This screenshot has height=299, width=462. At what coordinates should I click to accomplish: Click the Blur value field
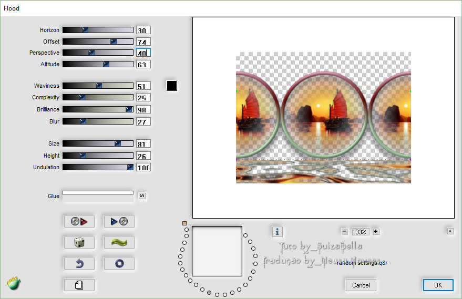(x=143, y=122)
